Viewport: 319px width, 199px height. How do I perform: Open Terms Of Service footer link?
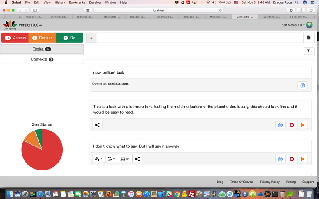coord(241,182)
